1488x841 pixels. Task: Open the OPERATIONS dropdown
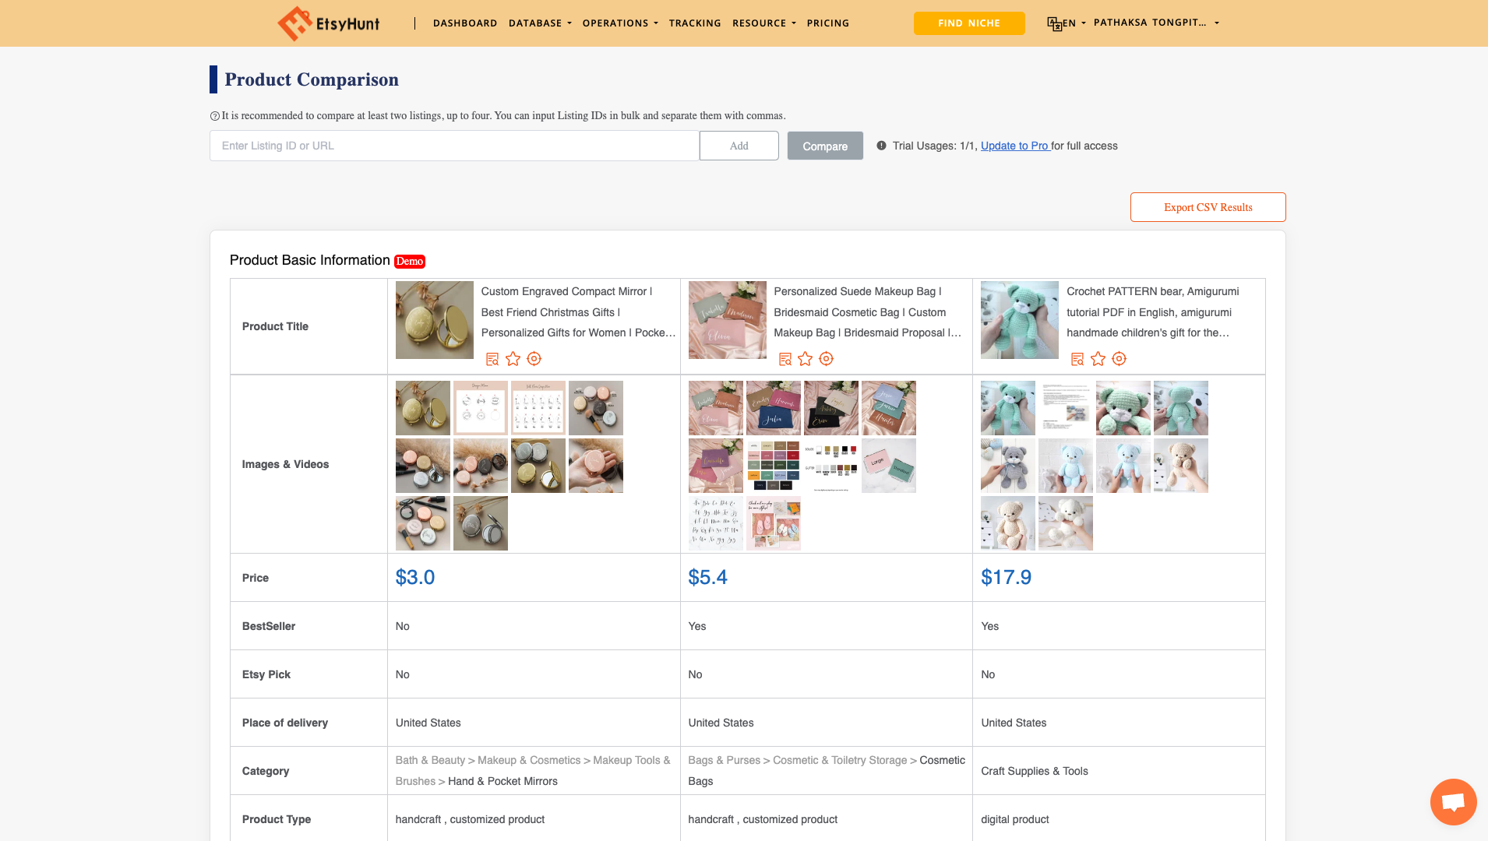click(620, 23)
